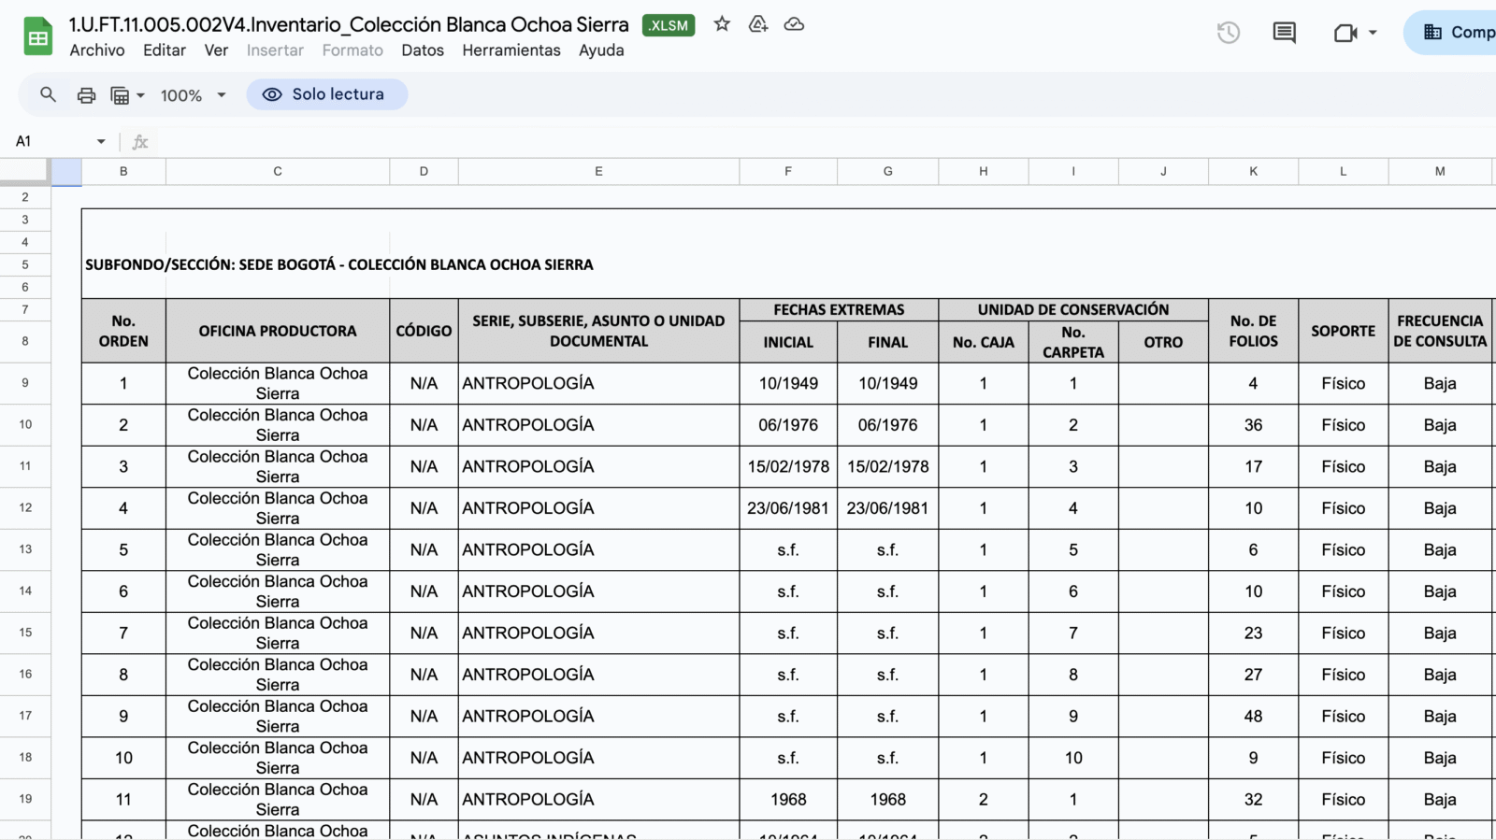The height and width of the screenshot is (840, 1496).
Task: Print the spreadsheet with printer icon
Action: [x=86, y=94]
